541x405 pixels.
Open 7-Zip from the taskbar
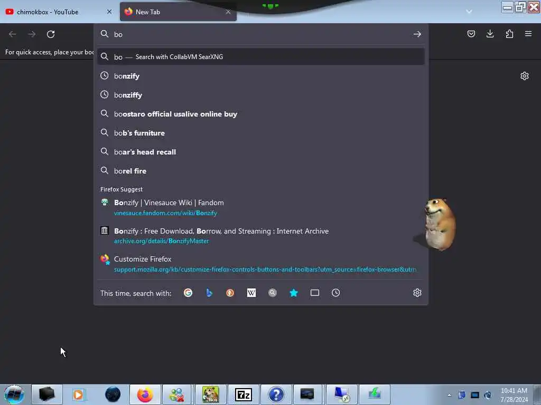click(x=243, y=394)
